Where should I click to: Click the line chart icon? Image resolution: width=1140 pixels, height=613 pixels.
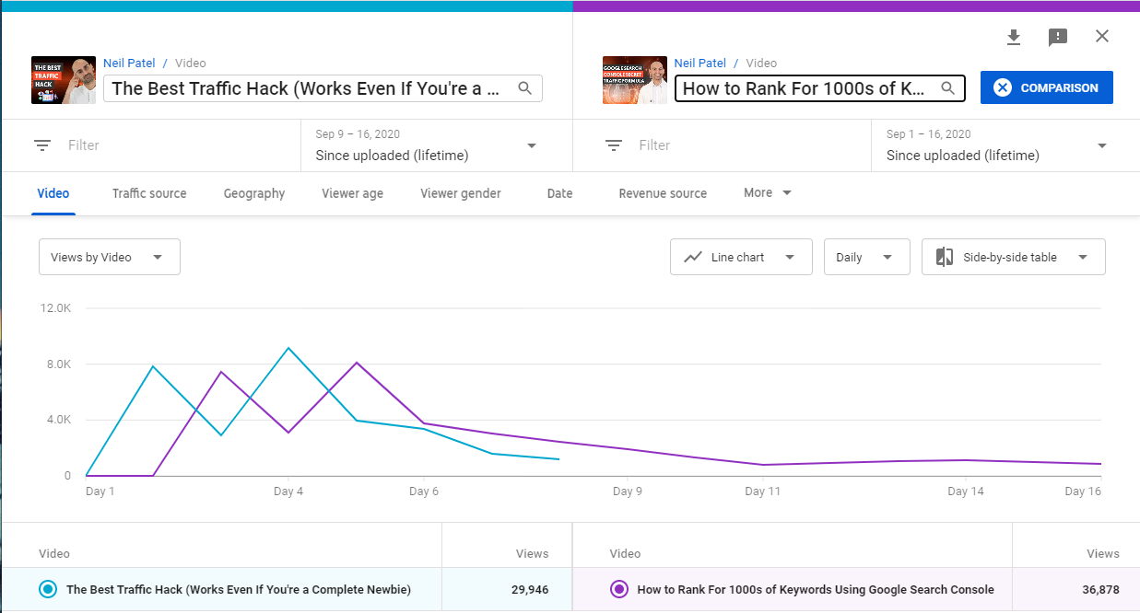point(693,258)
